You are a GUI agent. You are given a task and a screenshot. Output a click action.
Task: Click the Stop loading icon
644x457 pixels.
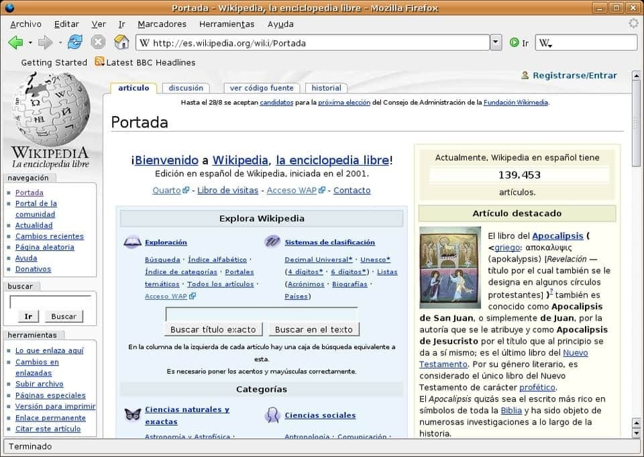pos(98,42)
